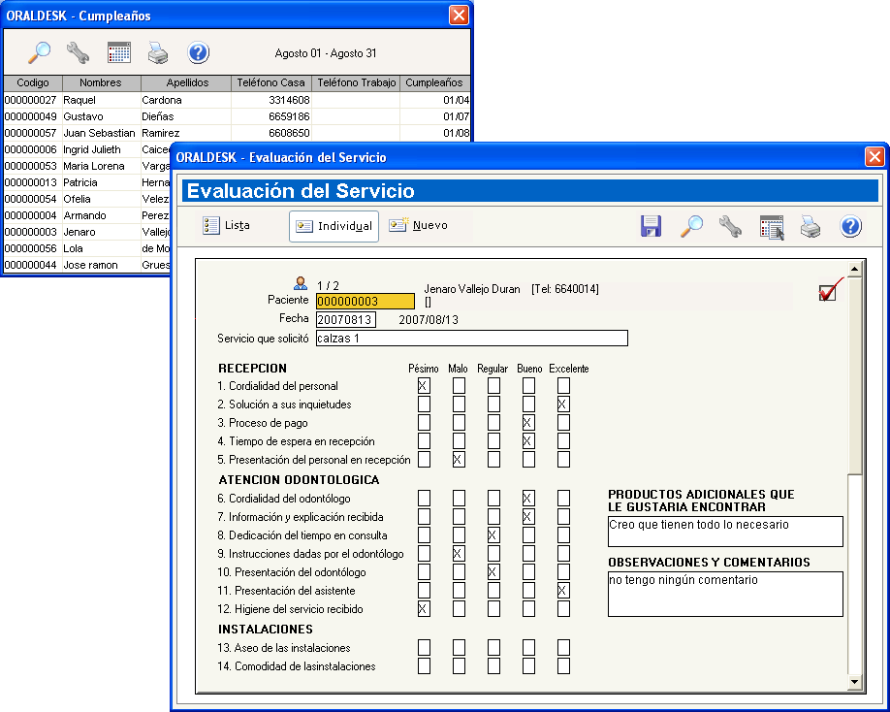
Task: Check Excelente for Comodidad de las instalaciones
Action: coord(563,666)
